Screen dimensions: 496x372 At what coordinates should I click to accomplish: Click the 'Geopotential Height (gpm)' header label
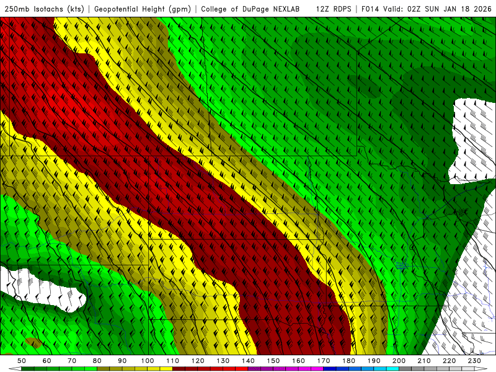143,9
